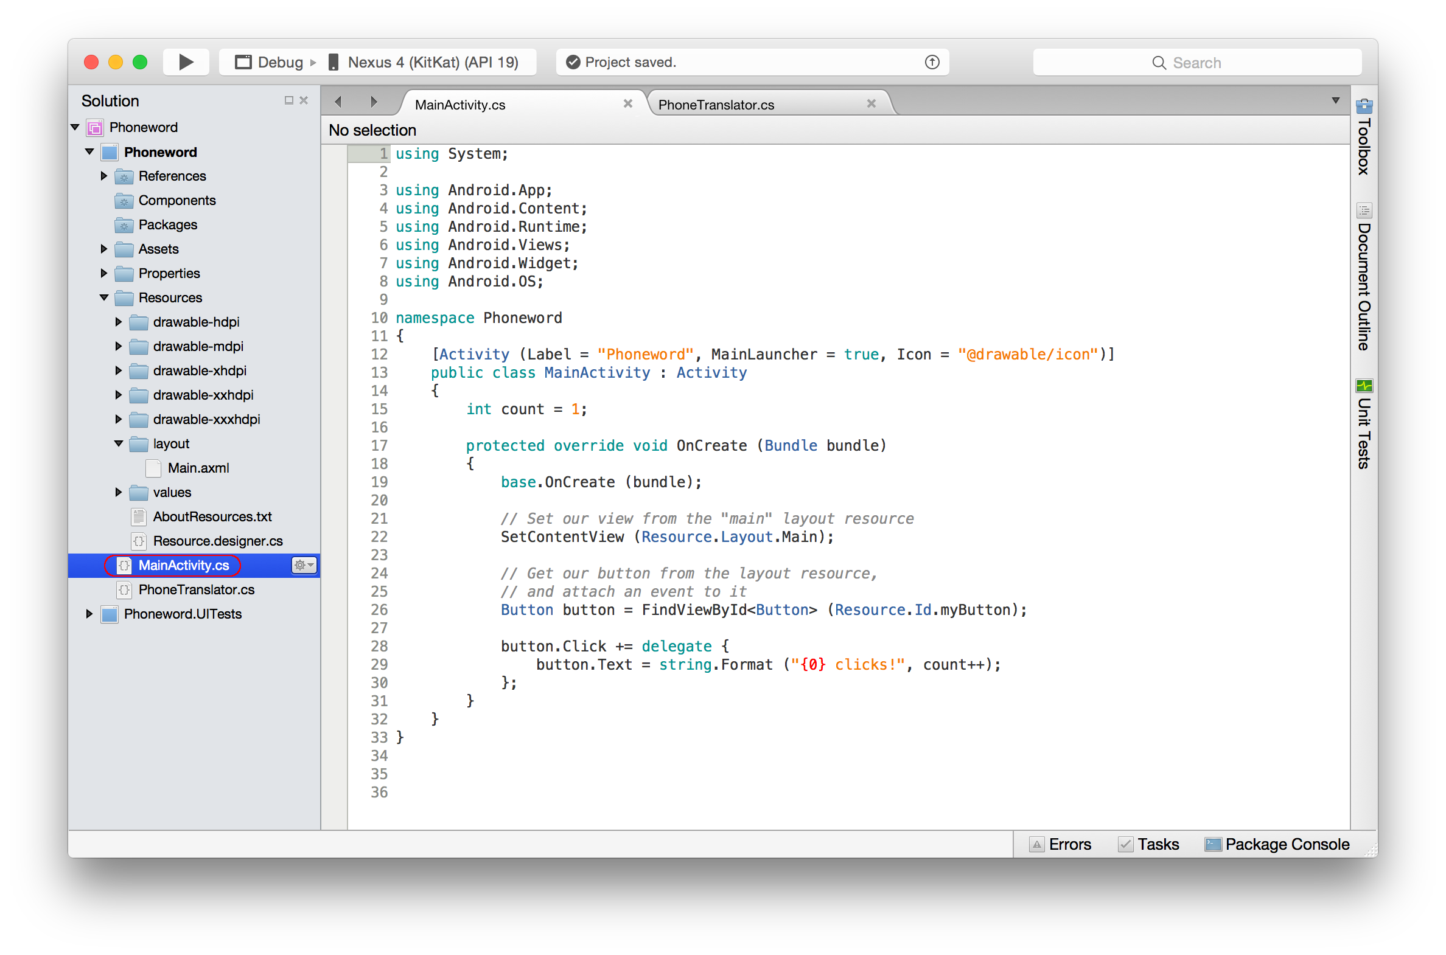
Task: Open the Unit Tests panel icon
Action: coord(1364,386)
